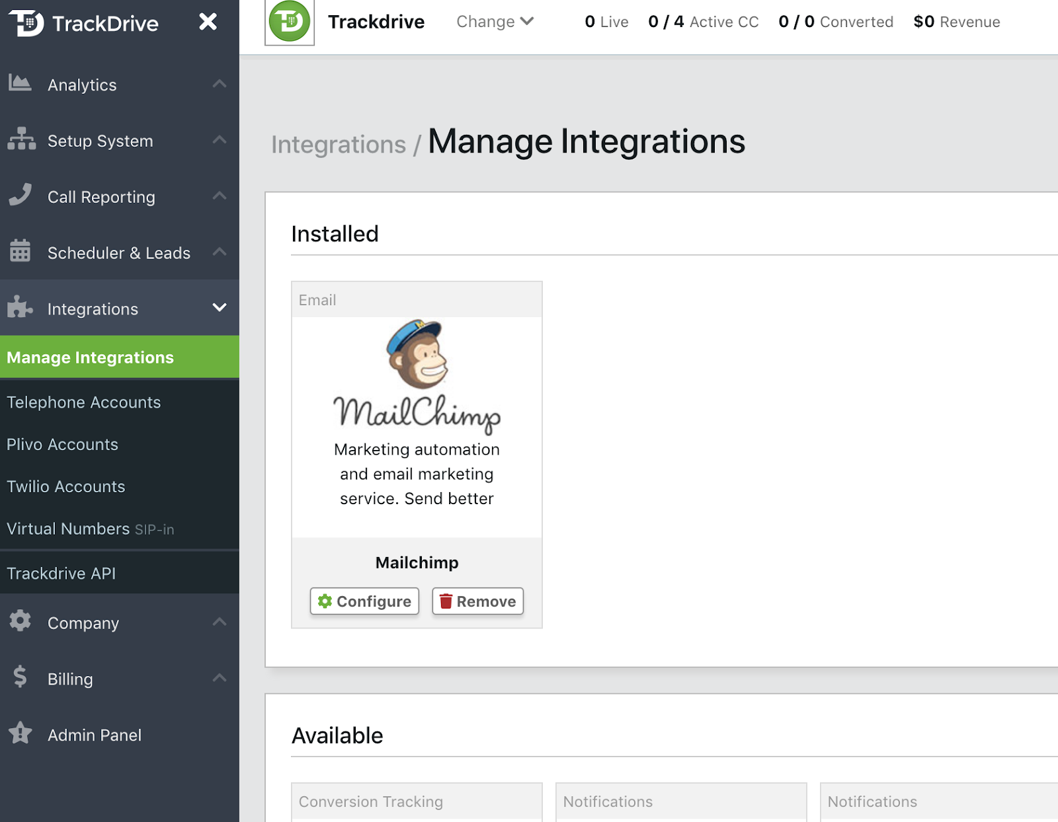The width and height of the screenshot is (1058, 822).
Task: Expand the Company menu chevron
Action: click(x=220, y=622)
